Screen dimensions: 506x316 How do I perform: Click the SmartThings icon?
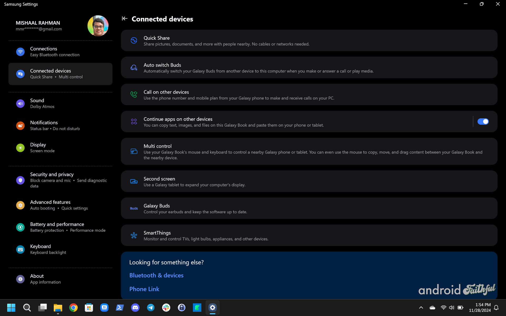click(134, 235)
